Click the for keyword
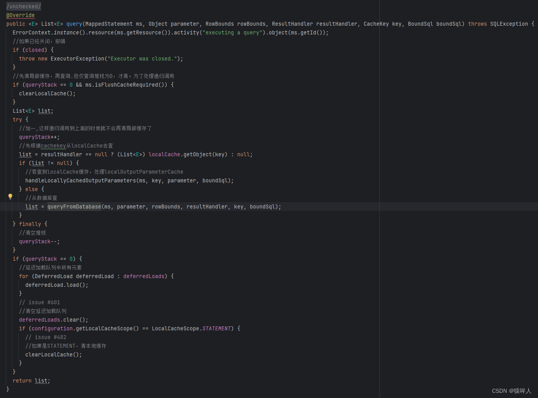The height and width of the screenshot is (398, 538). [x=24, y=276]
